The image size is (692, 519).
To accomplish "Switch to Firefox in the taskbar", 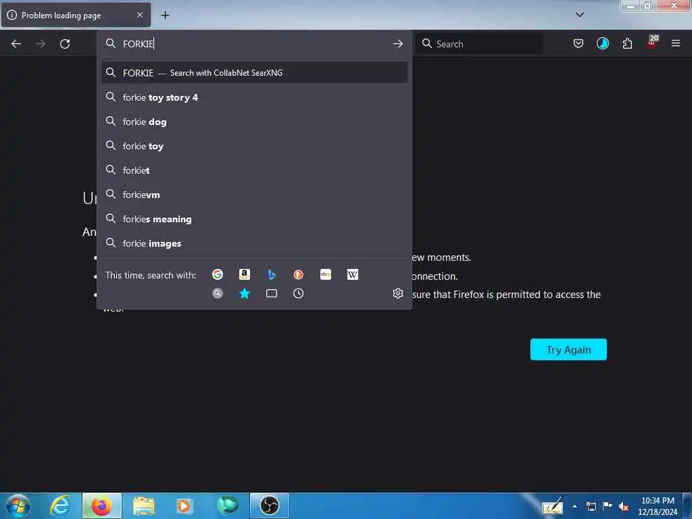I will coord(102,505).
